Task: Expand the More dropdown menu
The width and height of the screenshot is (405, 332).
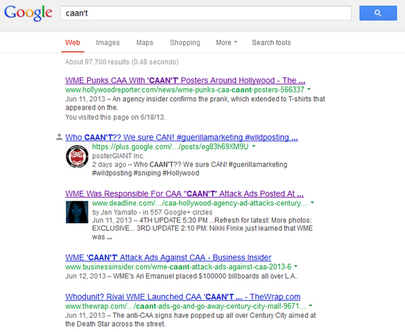Action: point(227,43)
